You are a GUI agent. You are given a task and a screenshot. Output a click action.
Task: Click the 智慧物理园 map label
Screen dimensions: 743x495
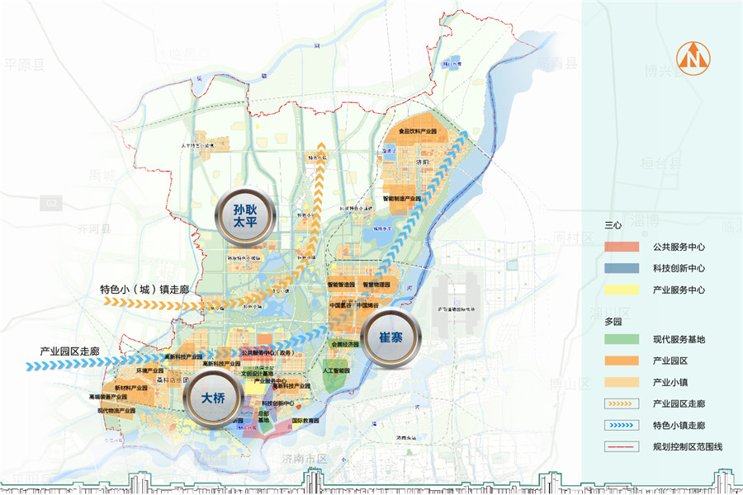pos(376,285)
